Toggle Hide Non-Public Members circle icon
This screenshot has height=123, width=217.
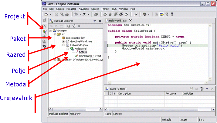79,26
